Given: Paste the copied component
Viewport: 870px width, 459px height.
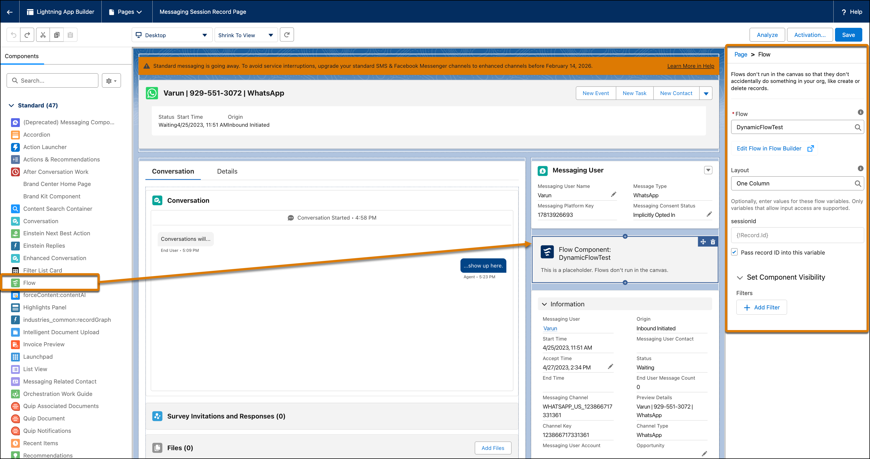Looking at the screenshot, I should tap(70, 35).
